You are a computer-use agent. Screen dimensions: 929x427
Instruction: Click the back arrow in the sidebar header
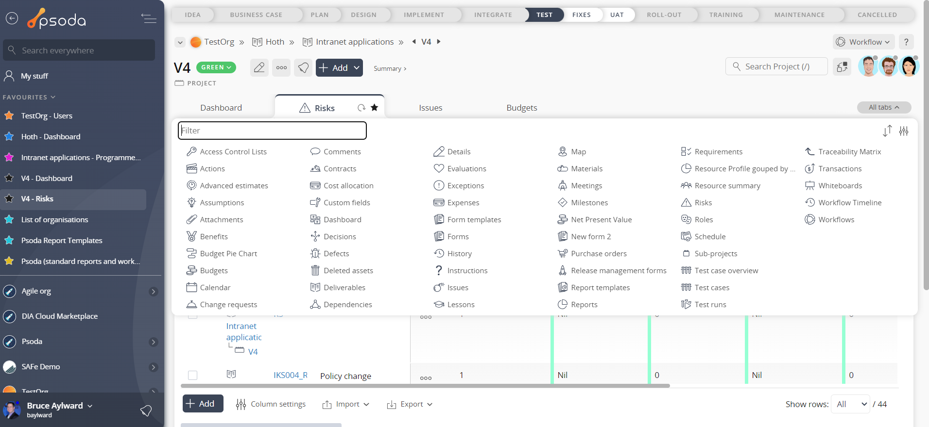pyautogui.click(x=12, y=18)
